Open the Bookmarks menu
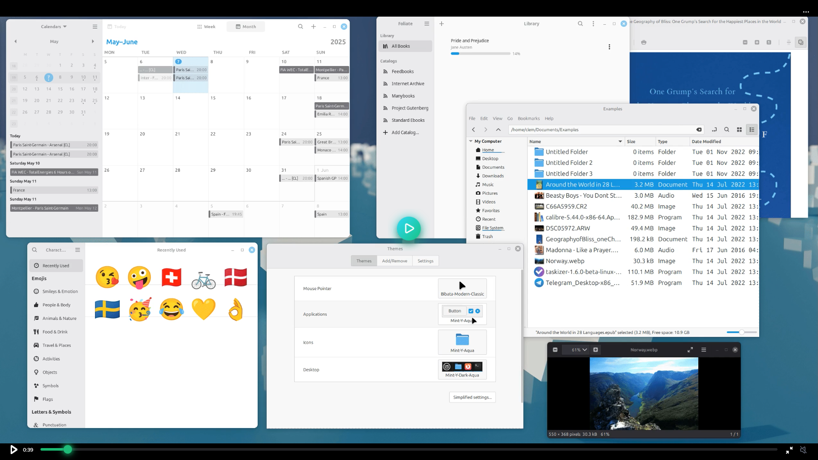This screenshot has height=460, width=818. 528,118
